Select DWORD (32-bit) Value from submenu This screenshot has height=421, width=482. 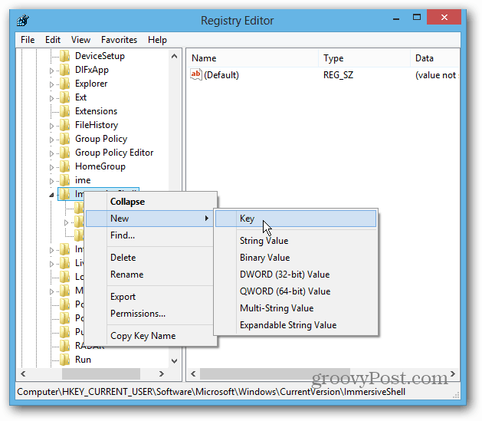(296, 275)
